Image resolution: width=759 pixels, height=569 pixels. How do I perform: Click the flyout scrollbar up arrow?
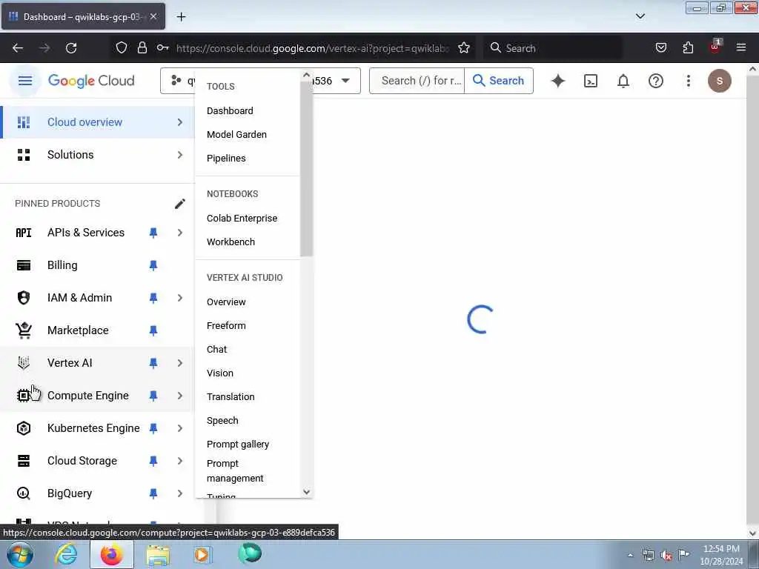[306, 75]
